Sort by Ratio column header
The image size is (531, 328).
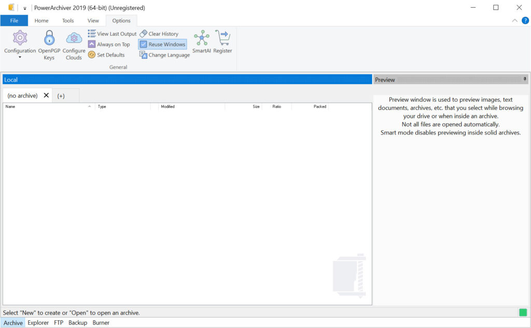277,106
